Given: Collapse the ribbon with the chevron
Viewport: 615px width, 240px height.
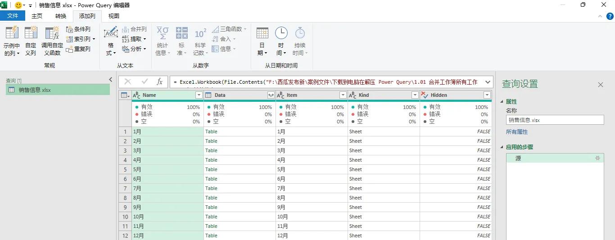Looking at the screenshot, I should tap(599, 16).
